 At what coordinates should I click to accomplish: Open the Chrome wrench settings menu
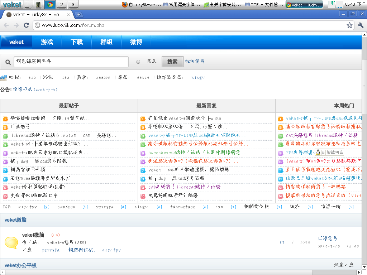coord(361,25)
